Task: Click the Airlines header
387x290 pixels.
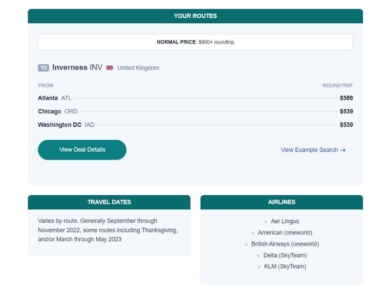Action: pyautogui.click(x=282, y=202)
